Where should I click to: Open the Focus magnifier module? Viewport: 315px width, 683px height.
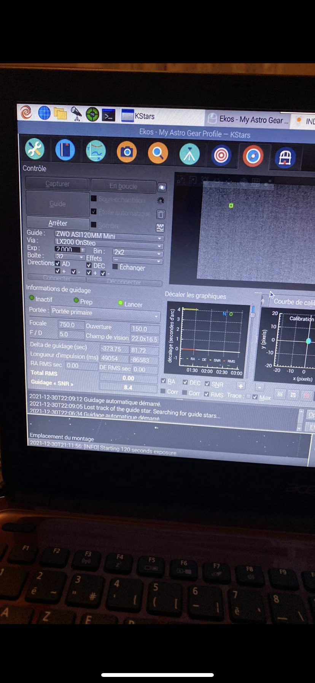click(158, 153)
